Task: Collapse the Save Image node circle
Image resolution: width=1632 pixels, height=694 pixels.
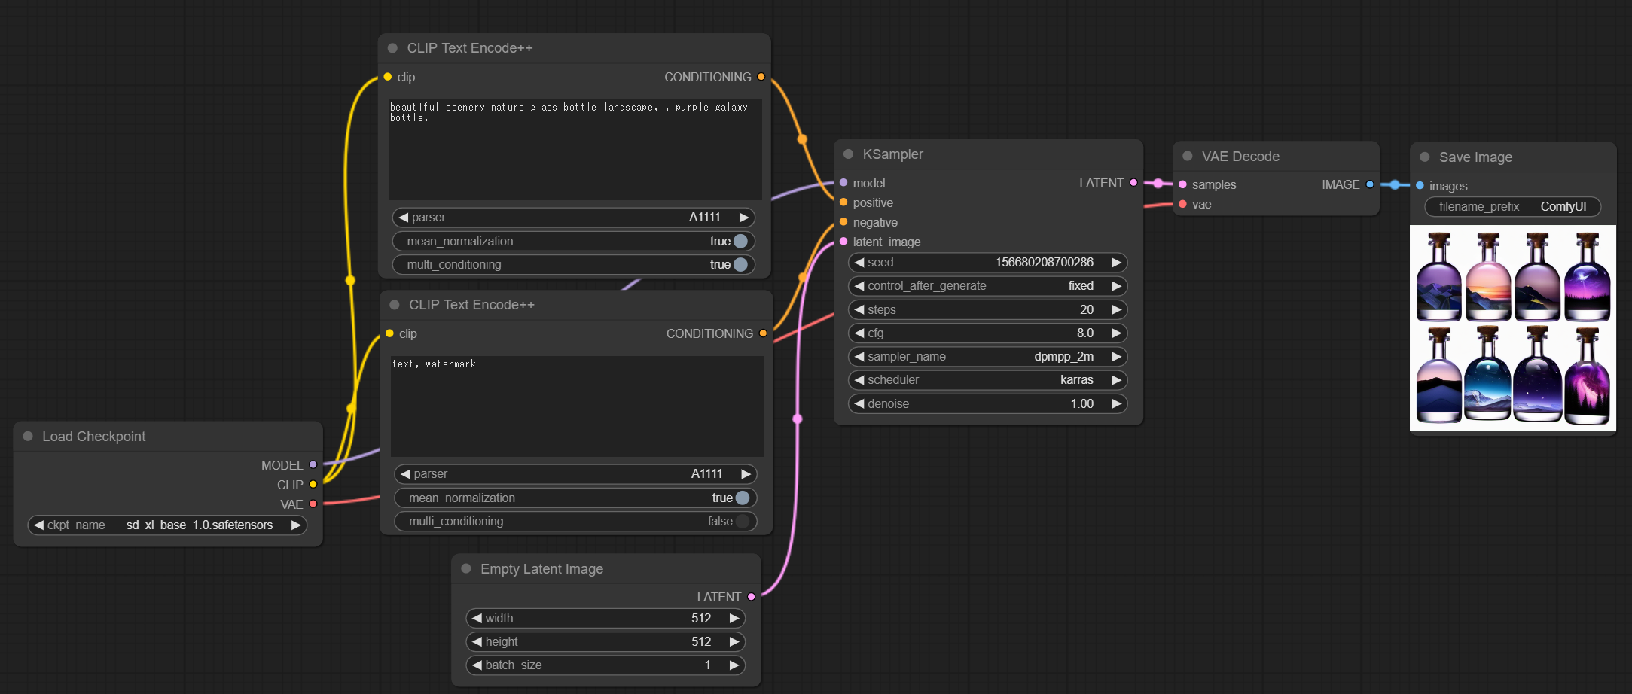Action: tap(1424, 157)
